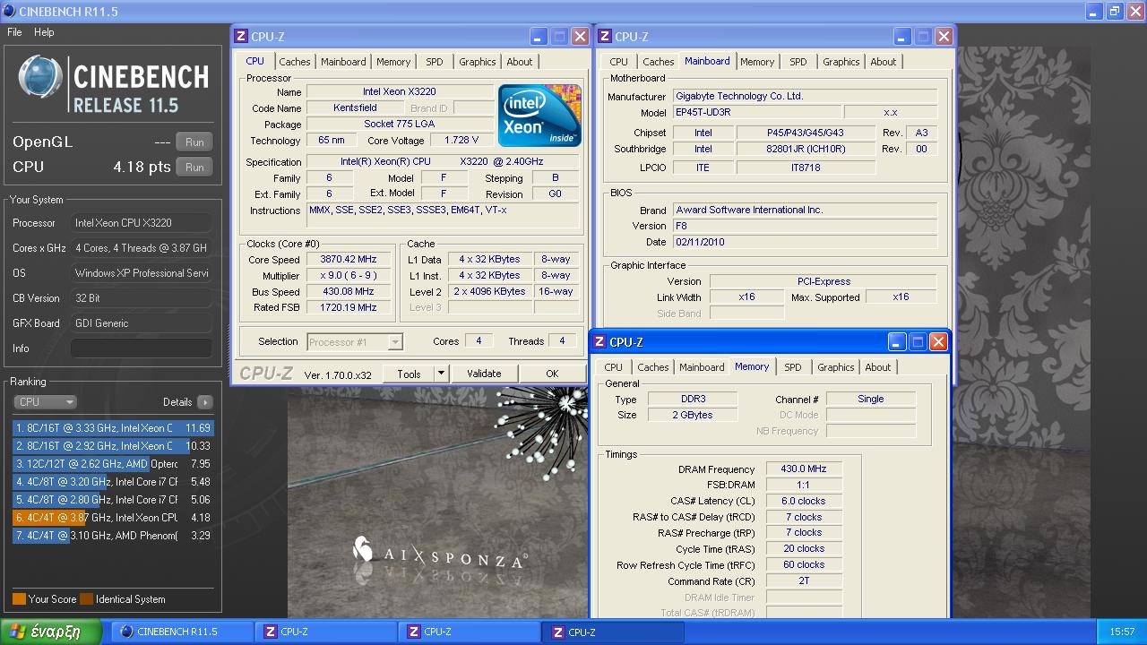The height and width of the screenshot is (645, 1147).
Task: Select ranking row 7 AMD Phenom 3.29
Action: point(113,536)
